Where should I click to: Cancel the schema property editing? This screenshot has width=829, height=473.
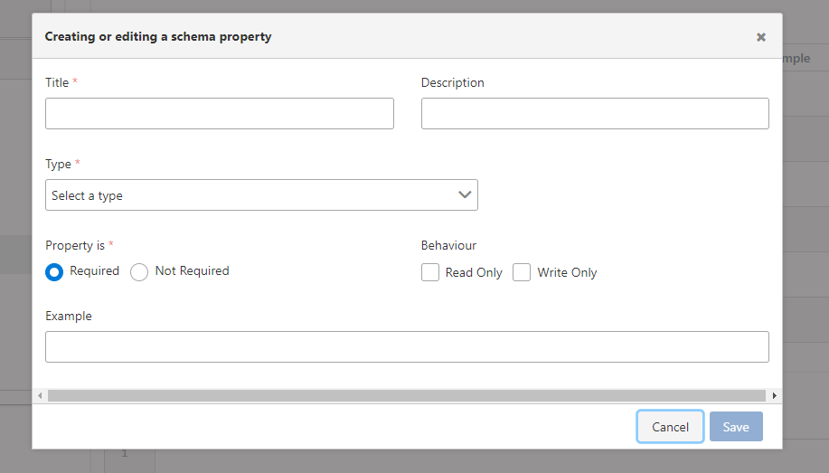(x=670, y=427)
